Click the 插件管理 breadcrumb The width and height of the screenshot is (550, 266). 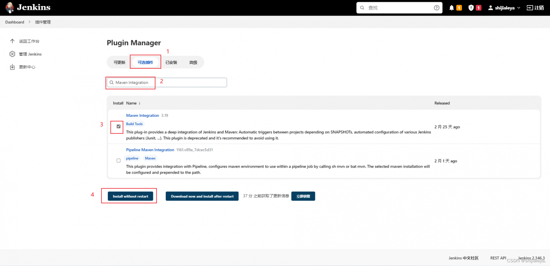tap(43, 22)
